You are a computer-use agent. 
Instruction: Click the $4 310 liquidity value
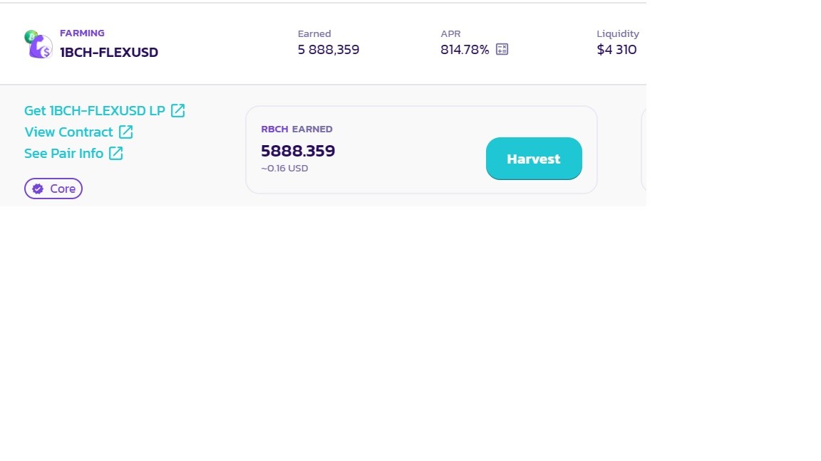coord(616,50)
